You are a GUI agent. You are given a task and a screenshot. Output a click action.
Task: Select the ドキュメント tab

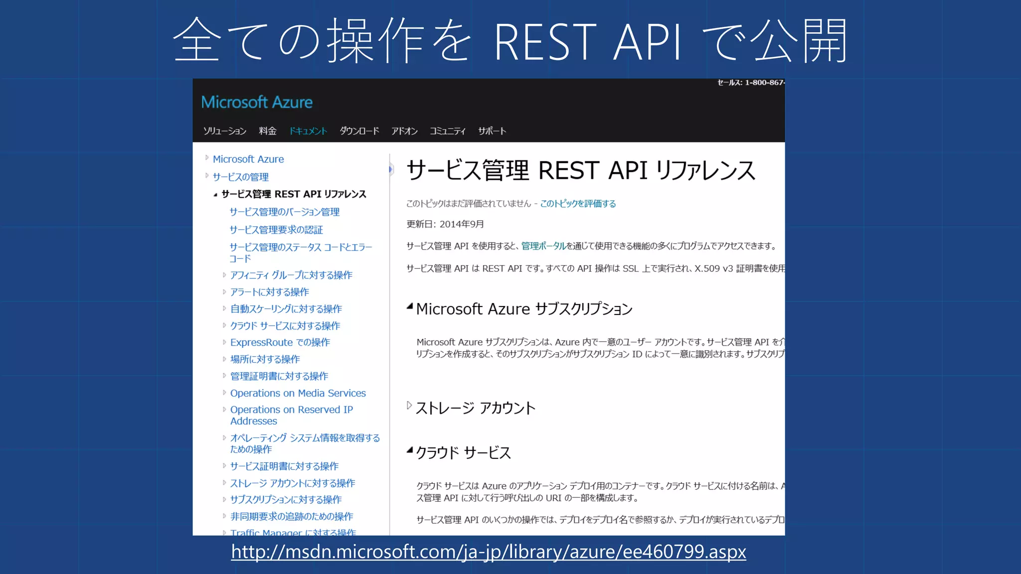308,131
